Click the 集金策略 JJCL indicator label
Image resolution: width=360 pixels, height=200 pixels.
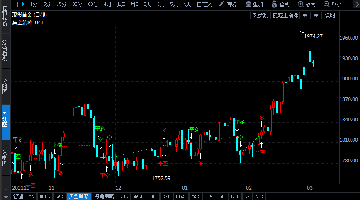tap(28, 23)
